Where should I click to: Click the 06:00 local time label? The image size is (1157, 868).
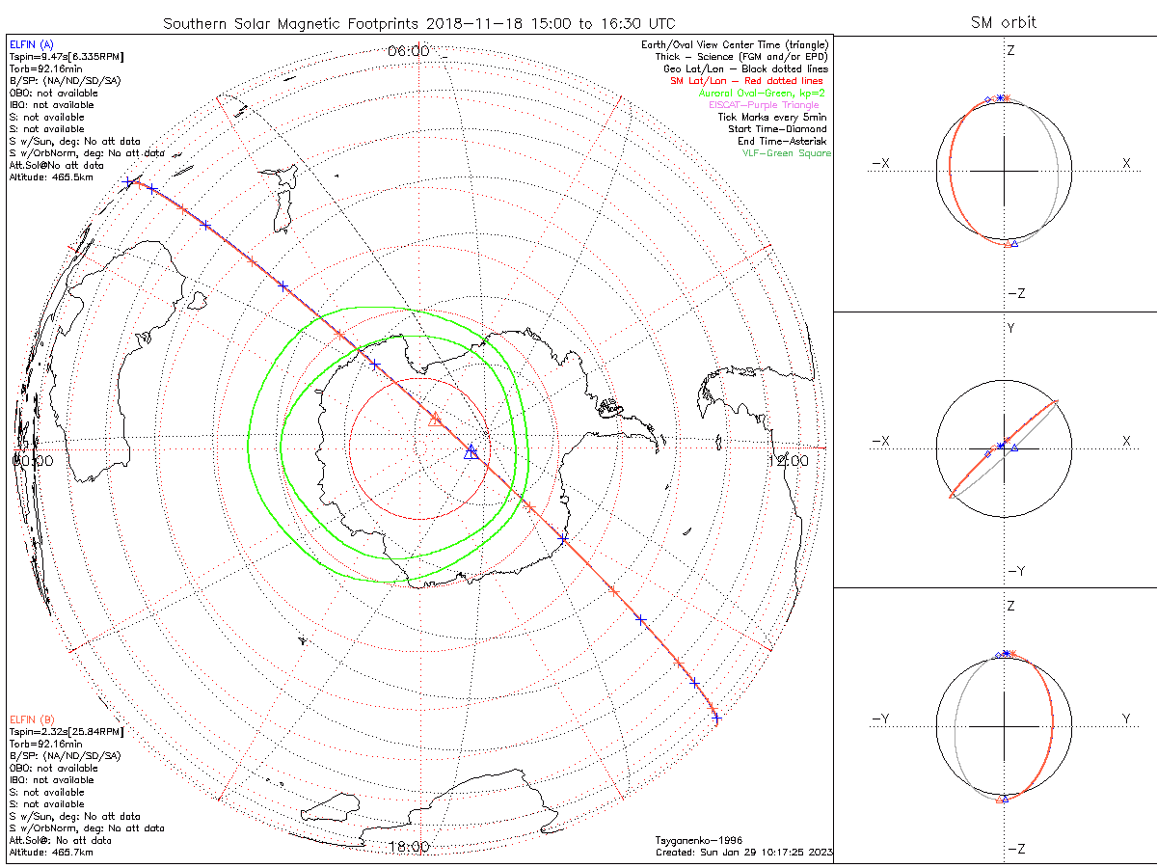(x=408, y=50)
